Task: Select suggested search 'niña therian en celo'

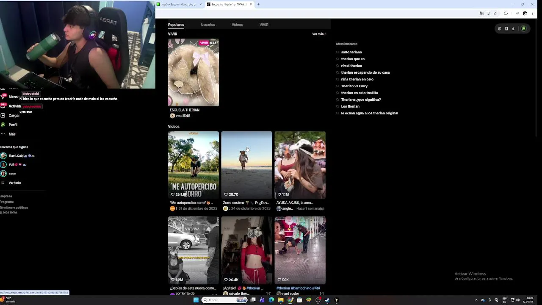Action: coord(357,79)
